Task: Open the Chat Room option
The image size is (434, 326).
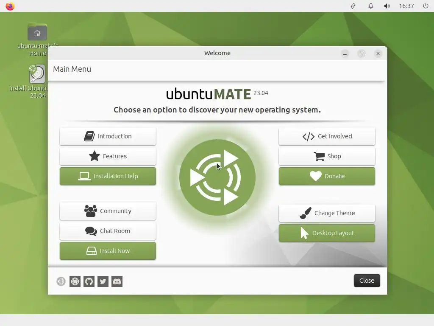Action: [108, 231]
